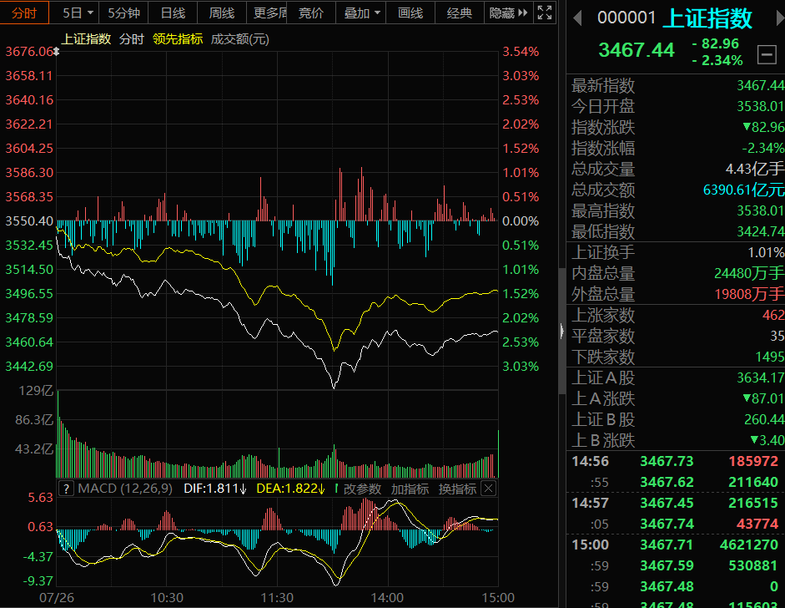Click the DEA:1.822 value label

pos(289,489)
